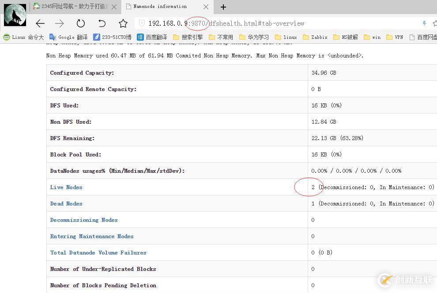Screen dimensions: 437x293
Task: Click the undo/restore closed tab icon
Action: [102, 23]
